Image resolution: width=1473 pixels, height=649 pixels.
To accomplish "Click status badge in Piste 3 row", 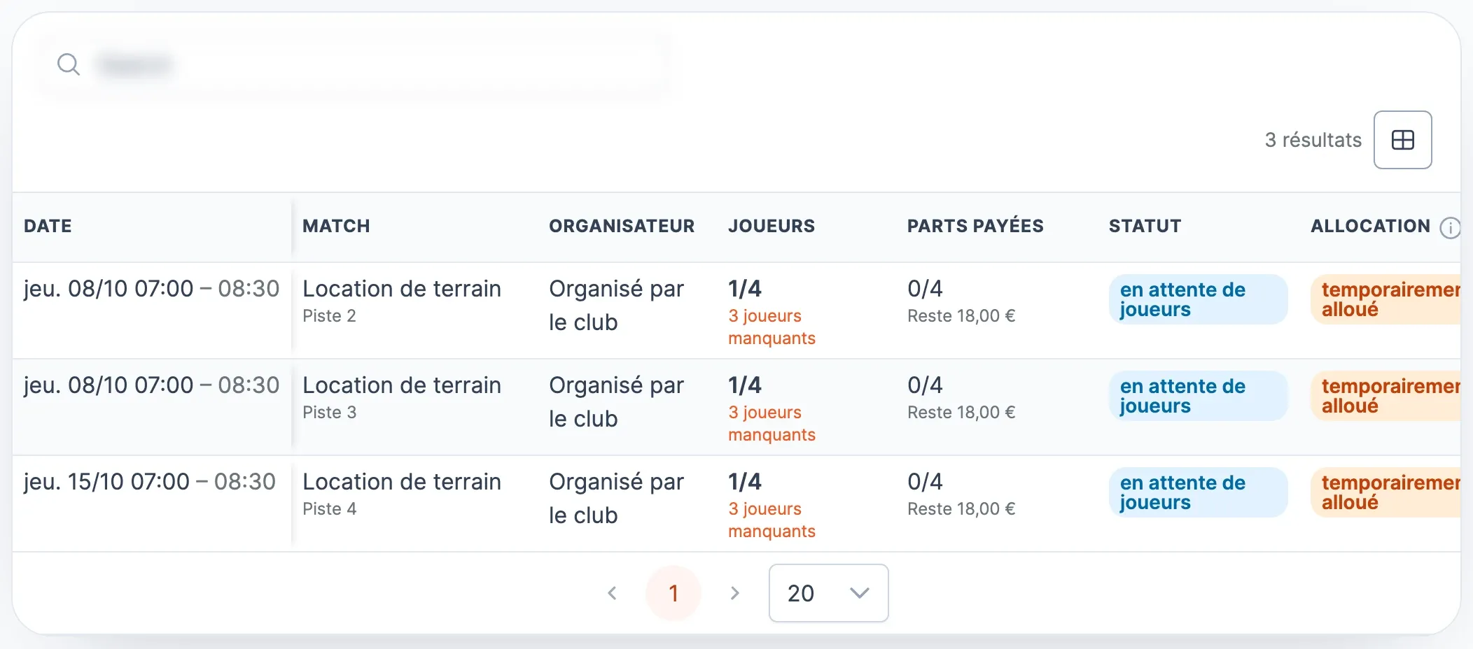I will point(1198,396).
